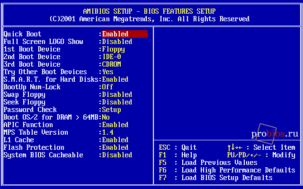Toggle APIC Function Enabled value

click(115, 125)
